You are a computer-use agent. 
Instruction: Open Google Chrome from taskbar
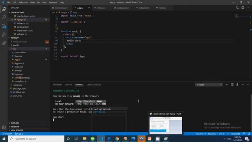(x=117, y=138)
